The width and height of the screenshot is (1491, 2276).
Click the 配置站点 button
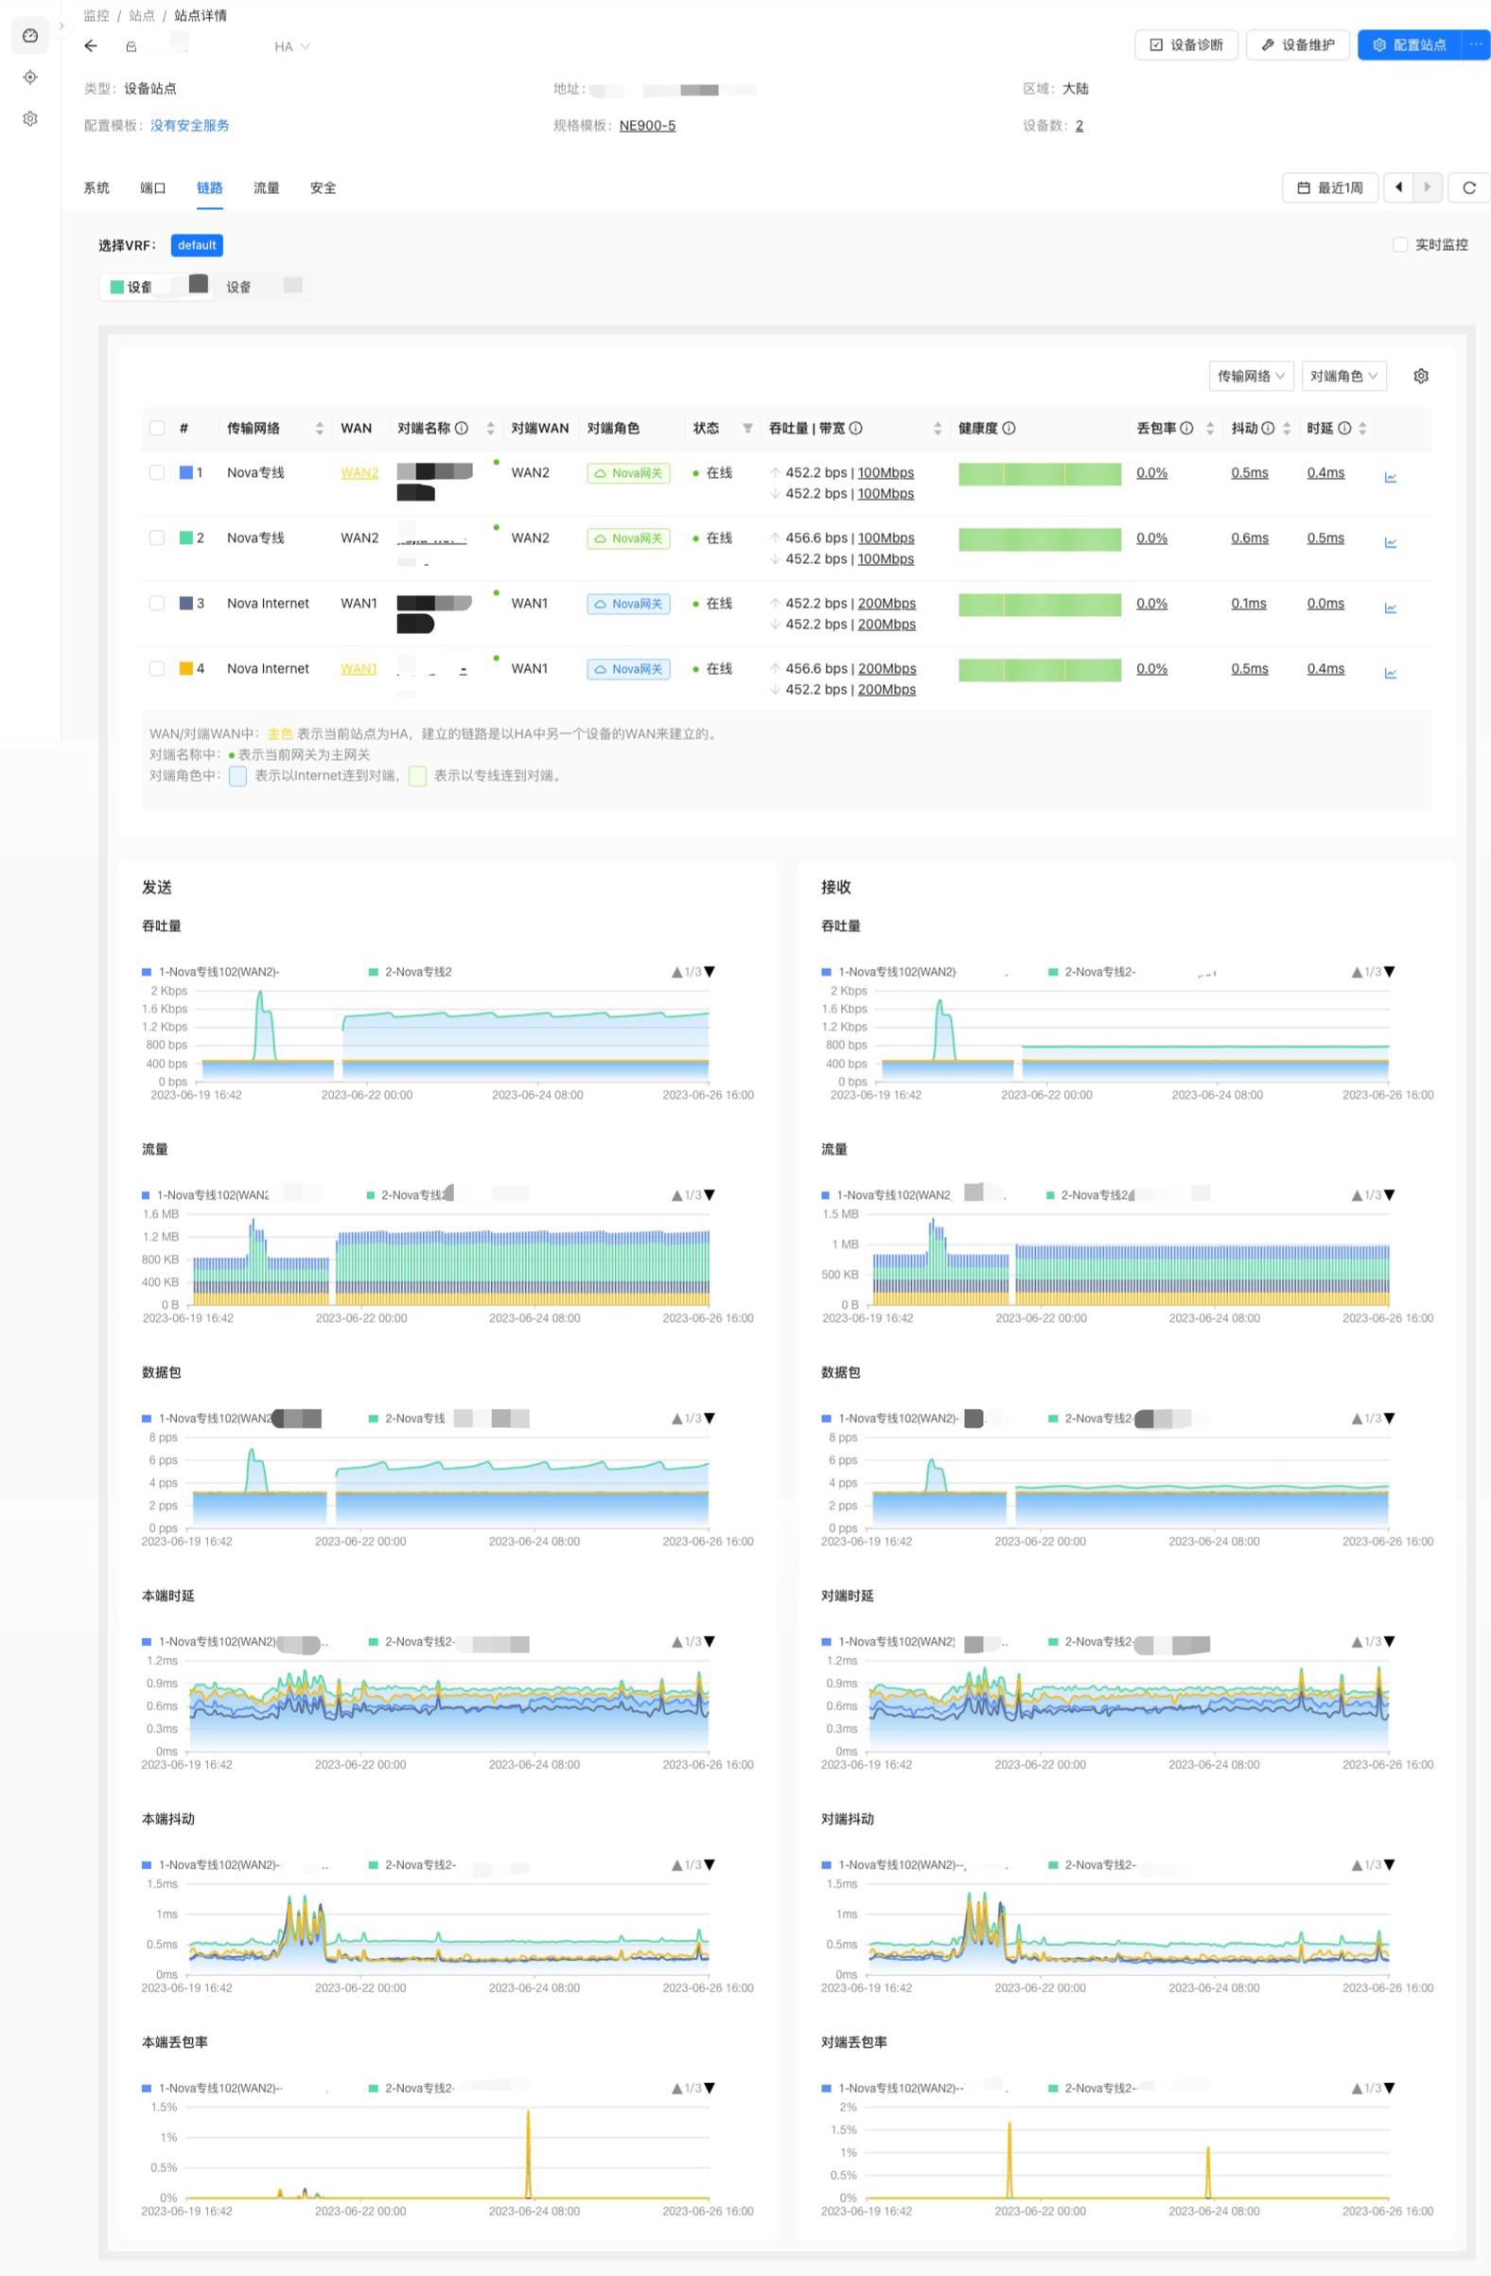click(1409, 44)
